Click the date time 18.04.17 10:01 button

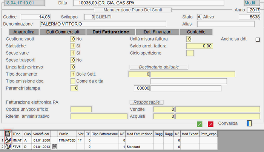25,3
